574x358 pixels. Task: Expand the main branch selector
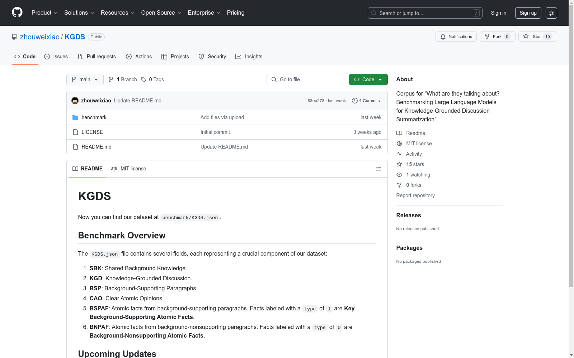coord(85,79)
